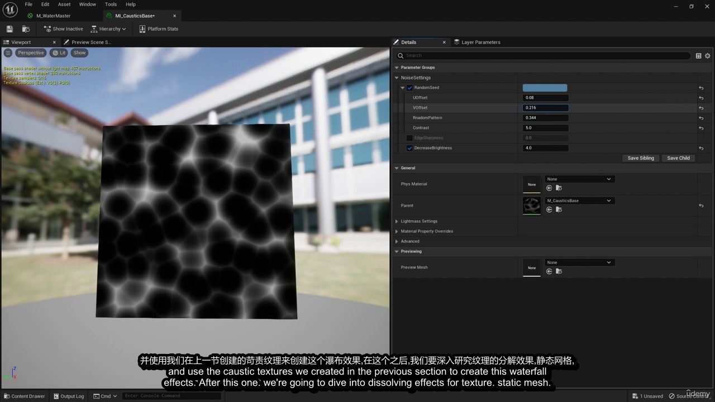
Task: Click the RnadomPattern value field 0.344
Action: point(545,118)
